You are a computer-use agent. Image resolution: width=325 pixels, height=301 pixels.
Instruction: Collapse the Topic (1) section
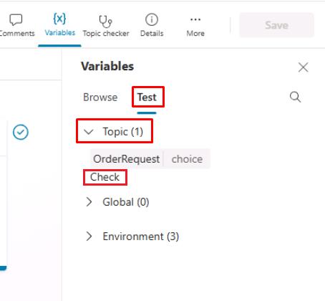coord(89,132)
